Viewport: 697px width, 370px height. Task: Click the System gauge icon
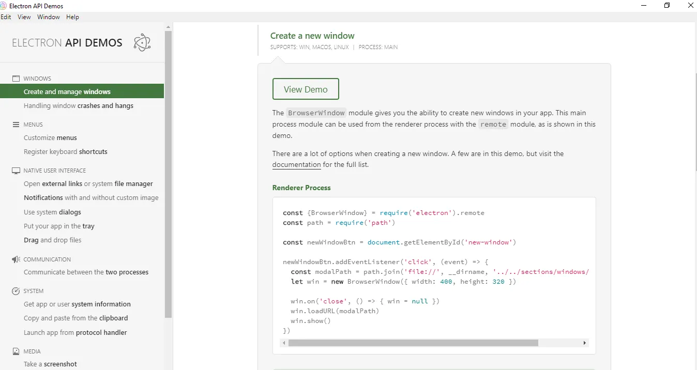coord(16,291)
